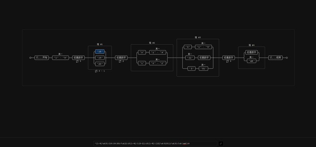
Task: Select the 任意数字 node inside group #4
Action: [x=252, y=52]
